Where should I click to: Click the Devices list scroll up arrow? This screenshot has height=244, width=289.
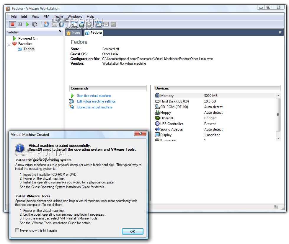pos(278,95)
